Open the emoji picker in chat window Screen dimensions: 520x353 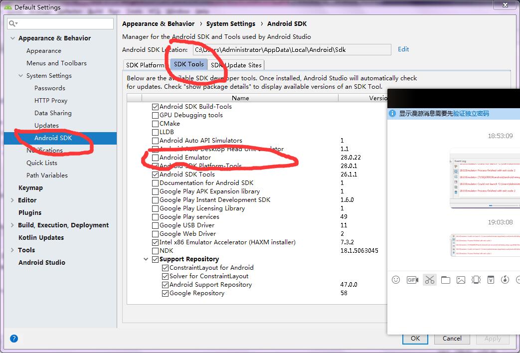[396, 280]
